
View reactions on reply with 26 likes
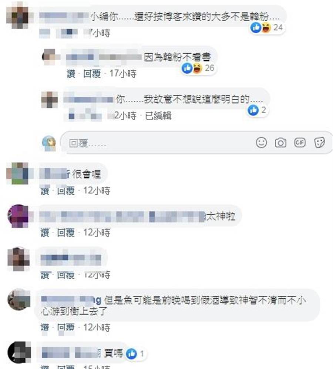(x=198, y=68)
